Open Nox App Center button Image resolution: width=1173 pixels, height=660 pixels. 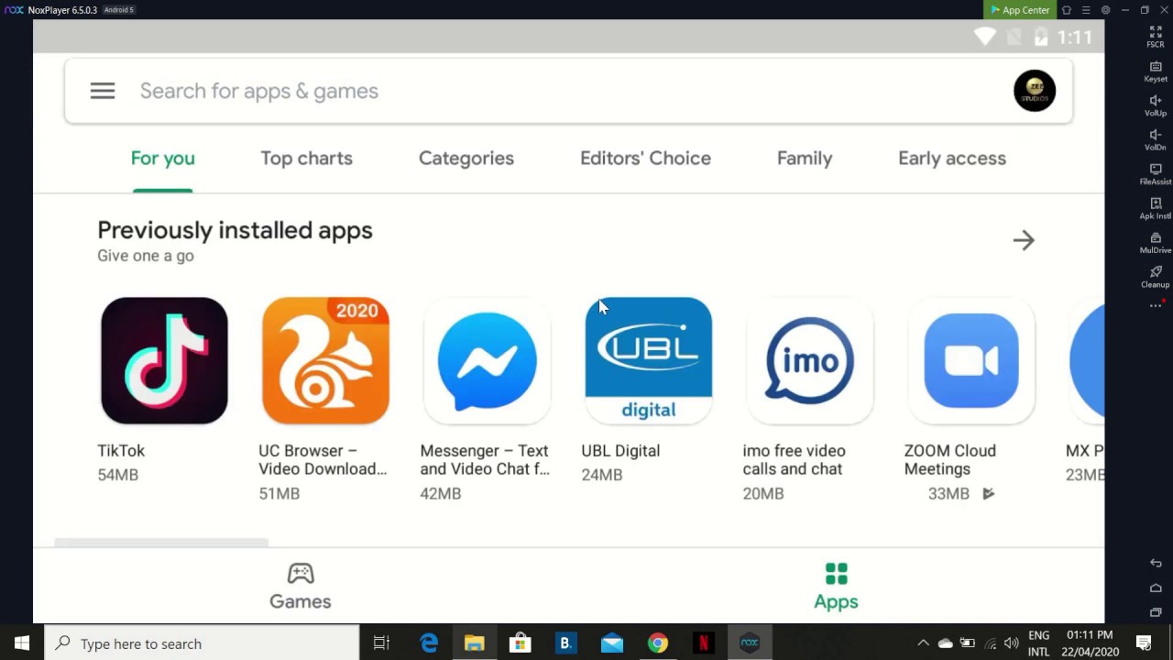click(x=1020, y=10)
